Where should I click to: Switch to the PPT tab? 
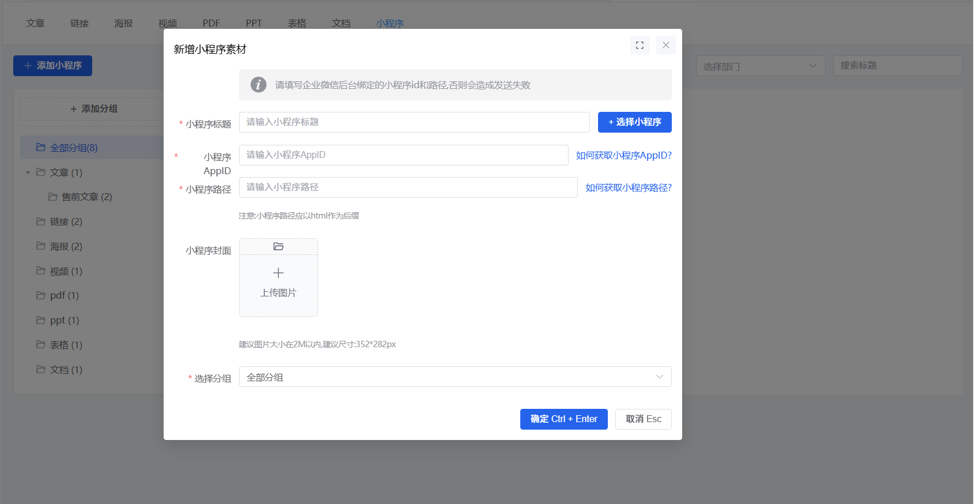click(x=254, y=23)
